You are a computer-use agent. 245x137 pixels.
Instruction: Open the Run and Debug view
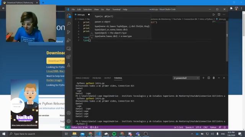(x=69, y=40)
